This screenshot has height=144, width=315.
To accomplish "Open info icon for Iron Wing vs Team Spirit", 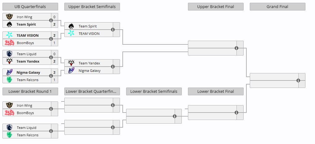I will pos(51,20).
